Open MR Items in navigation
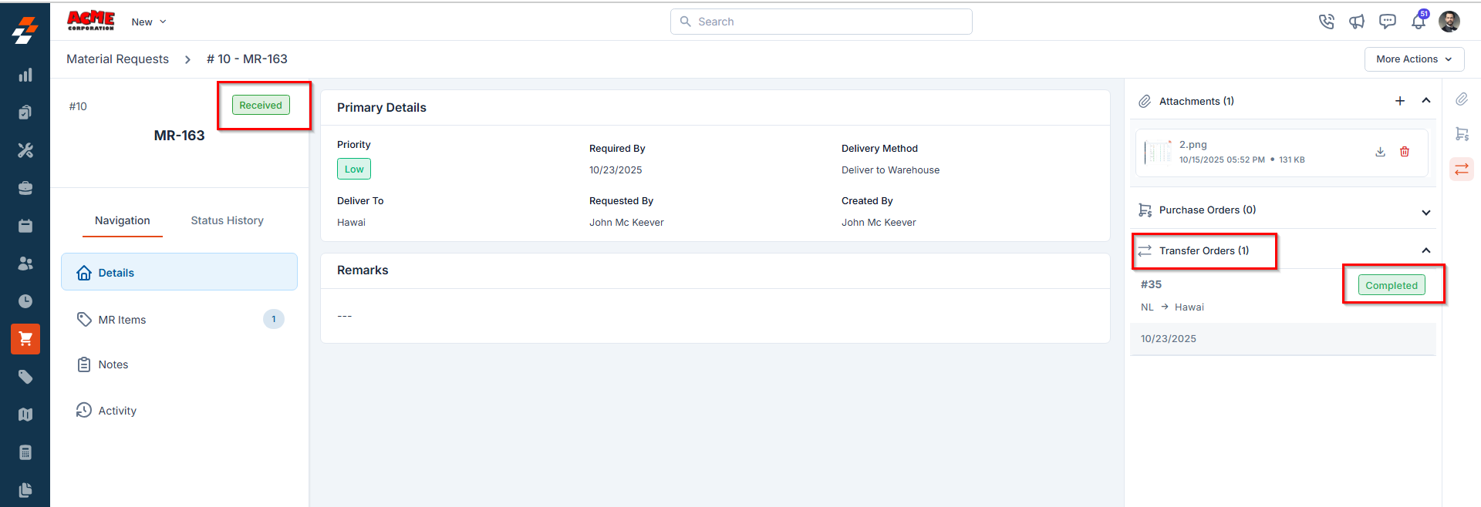1481x507 pixels. tap(179, 319)
